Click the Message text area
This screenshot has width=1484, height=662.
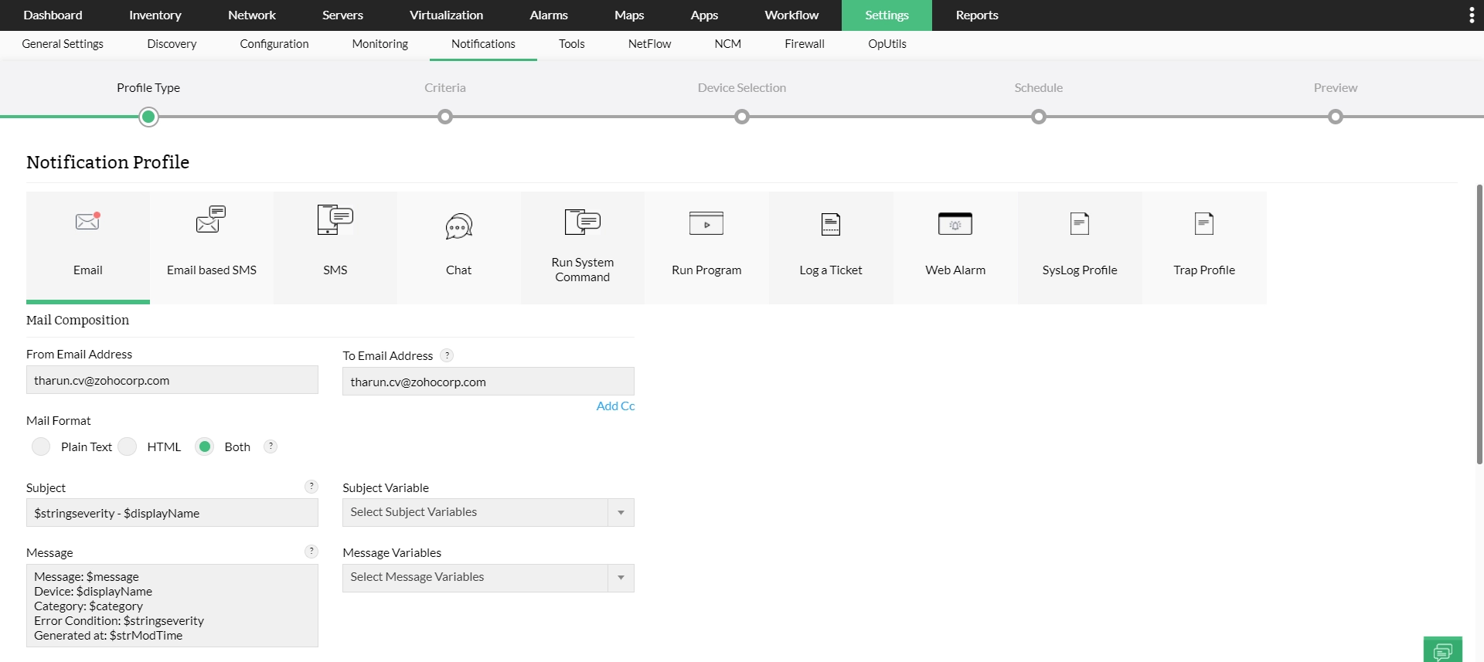pyautogui.click(x=172, y=606)
